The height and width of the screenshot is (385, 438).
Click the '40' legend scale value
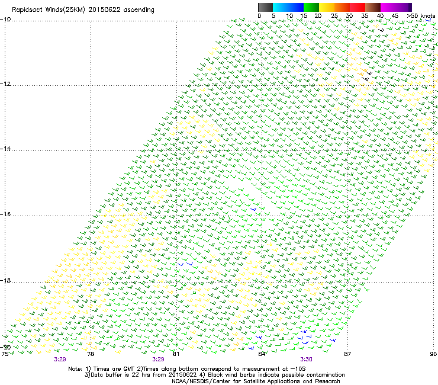[380, 16]
